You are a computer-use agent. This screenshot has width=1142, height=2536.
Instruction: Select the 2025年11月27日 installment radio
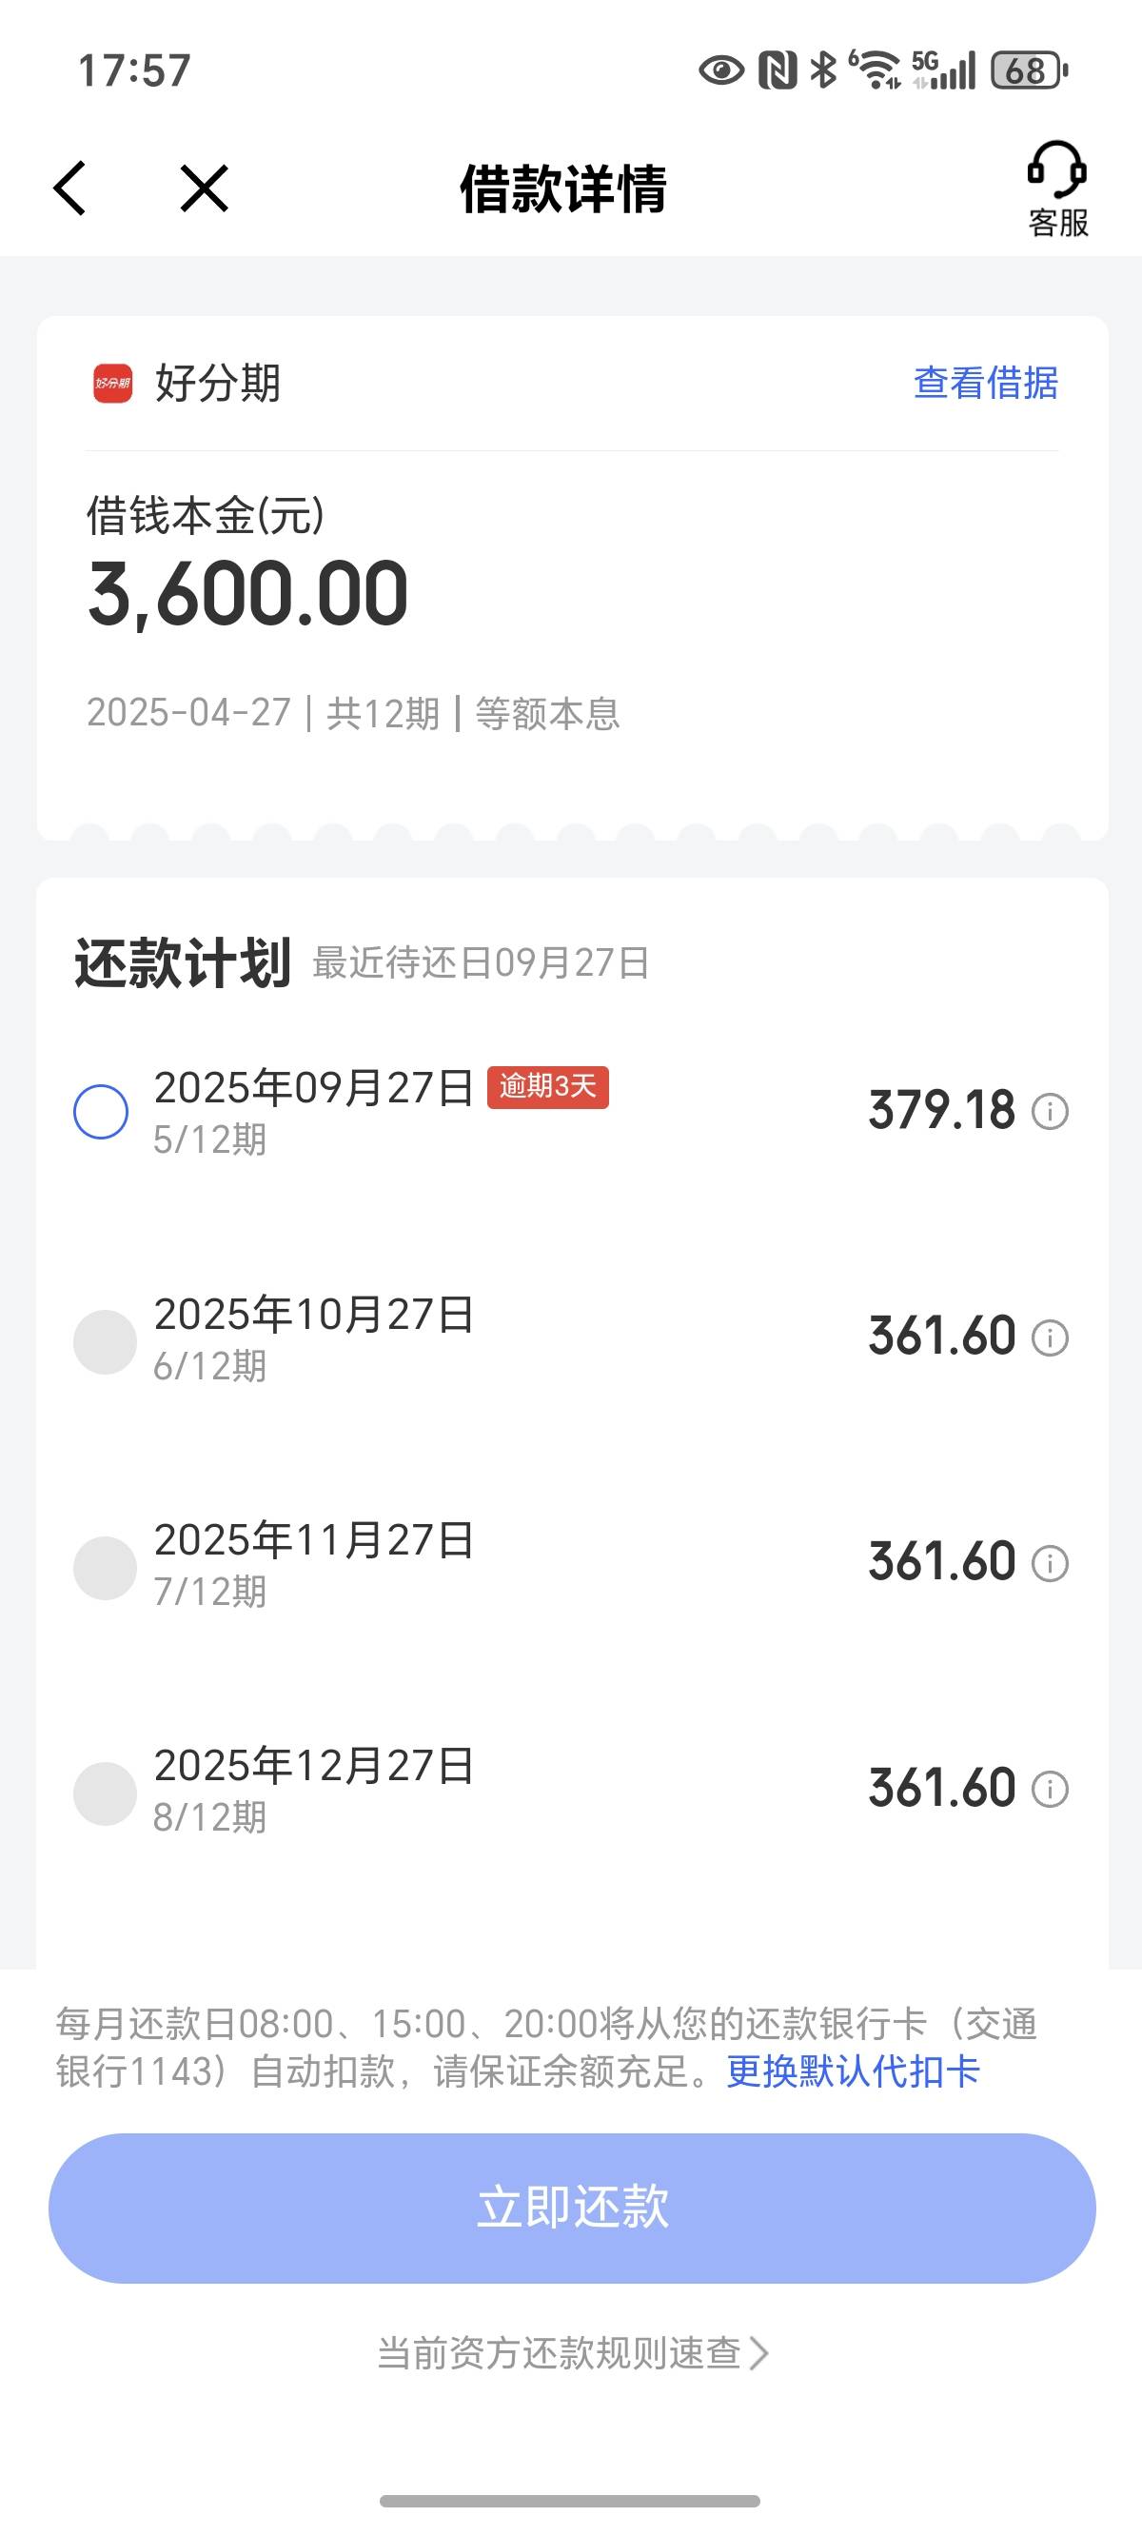pyautogui.click(x=105, y=1567)
